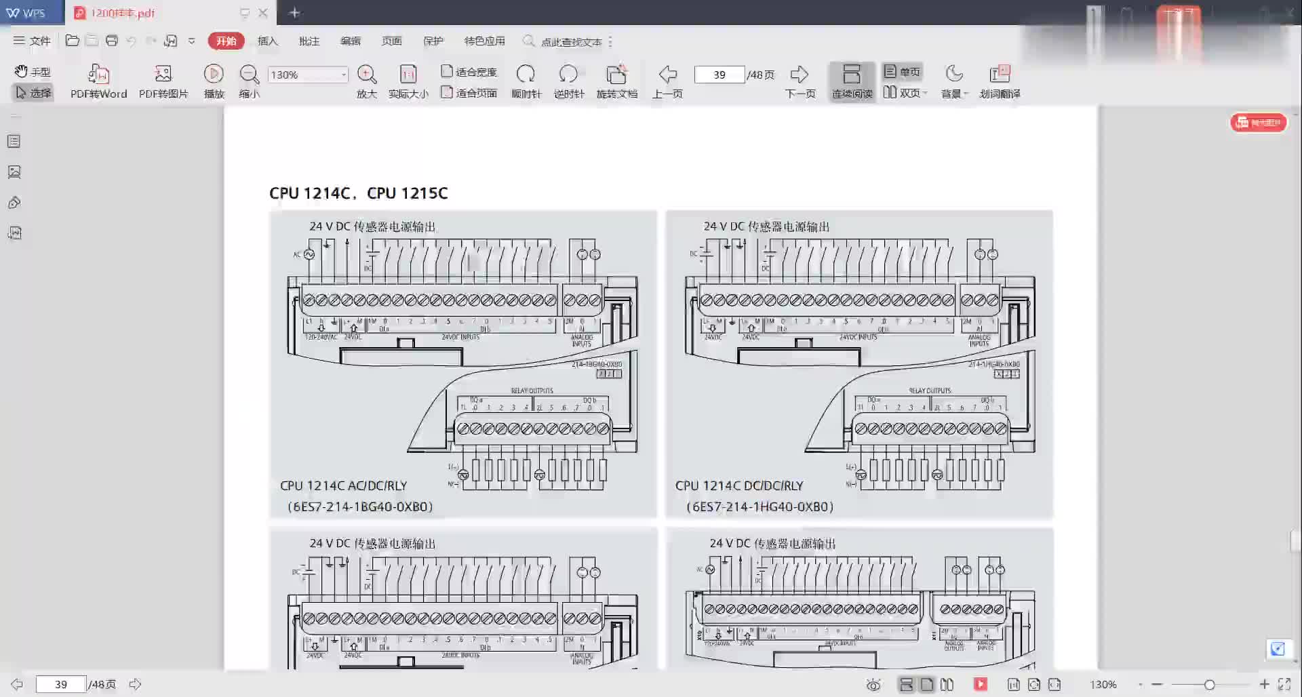
Task: Switch to the 保护 tab
Action: (433, 41)
